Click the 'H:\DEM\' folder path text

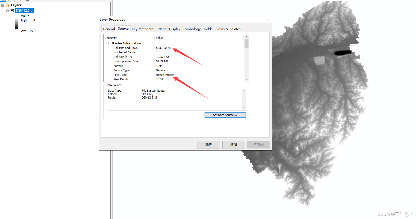point(147,94)
